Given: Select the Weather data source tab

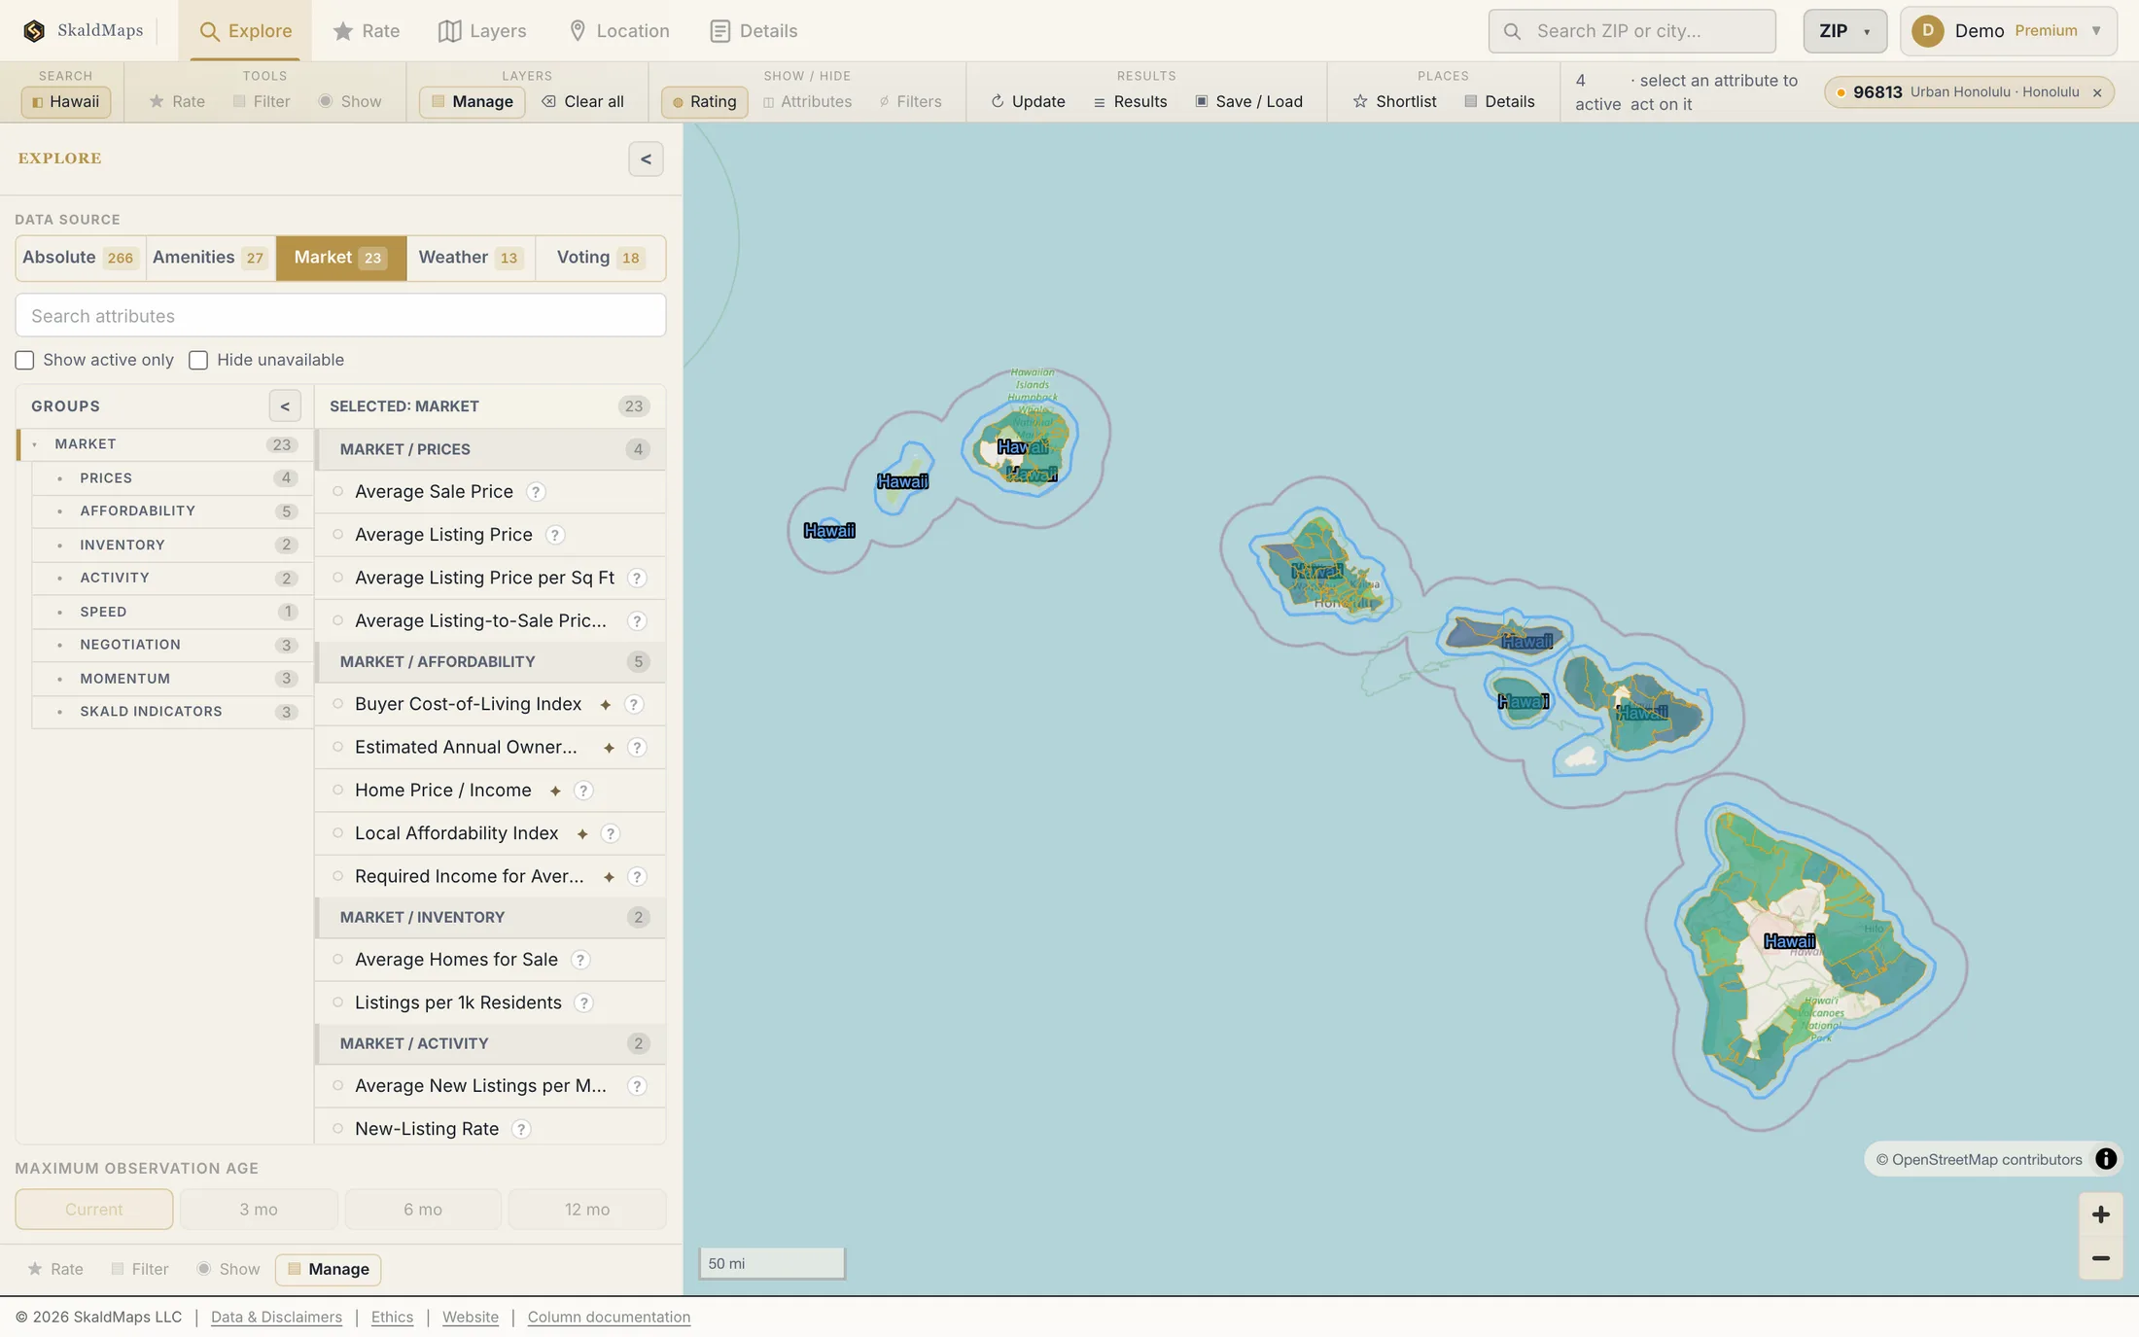Looking at the screenshot, I should click(471, 258).
